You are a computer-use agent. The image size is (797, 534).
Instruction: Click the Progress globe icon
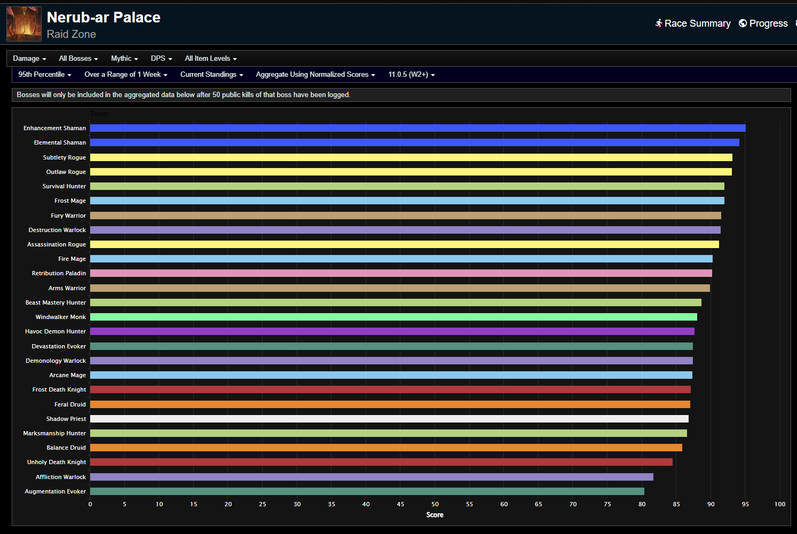point(743,23)
